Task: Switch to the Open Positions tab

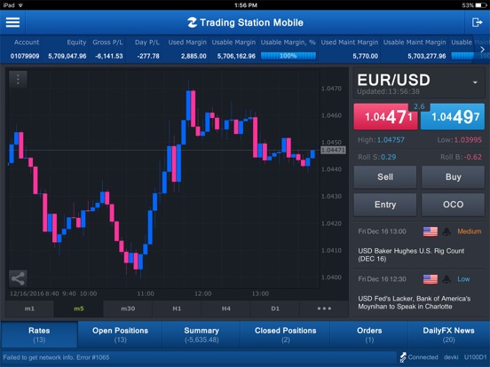Action: [120, 334]
